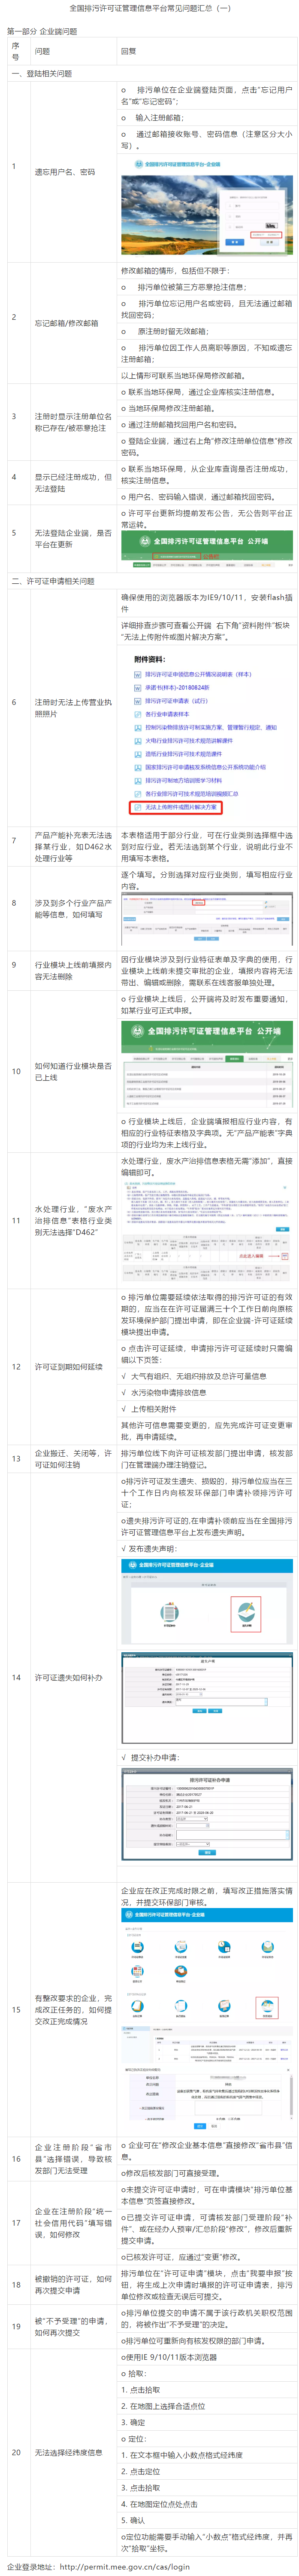Select section header 一、登陆相关问题

42,73
